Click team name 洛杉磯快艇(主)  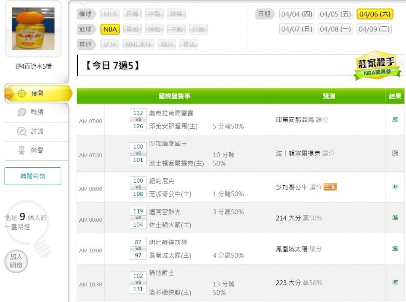(x=170, y=293)
